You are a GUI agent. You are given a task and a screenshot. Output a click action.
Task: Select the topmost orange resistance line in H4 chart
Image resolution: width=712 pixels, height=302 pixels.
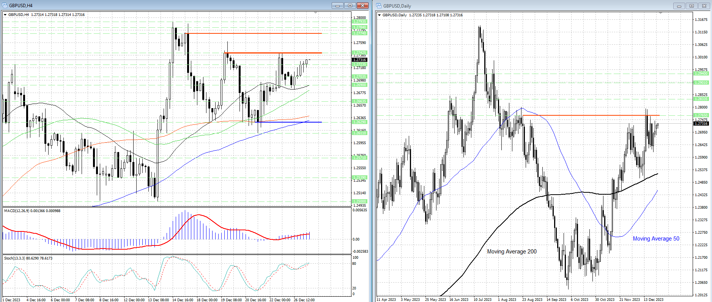pos(254,33)
